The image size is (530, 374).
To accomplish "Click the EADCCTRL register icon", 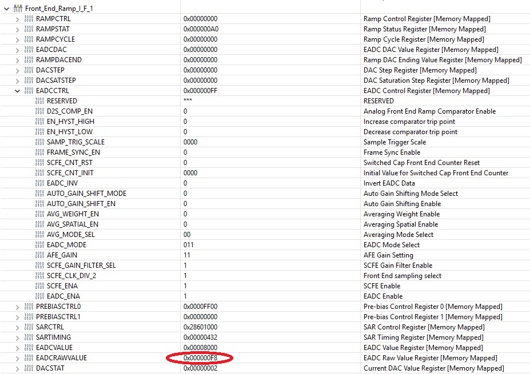I will 29,90.
